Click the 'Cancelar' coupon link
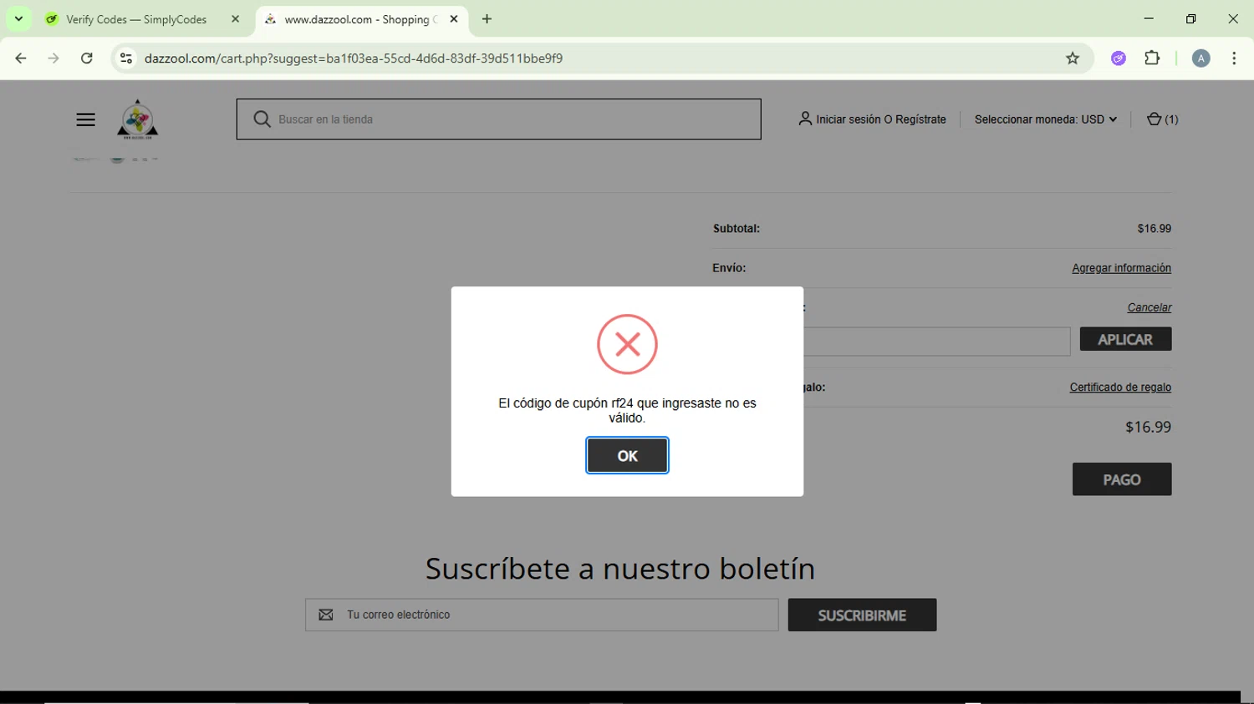 tap(1149, 307)
